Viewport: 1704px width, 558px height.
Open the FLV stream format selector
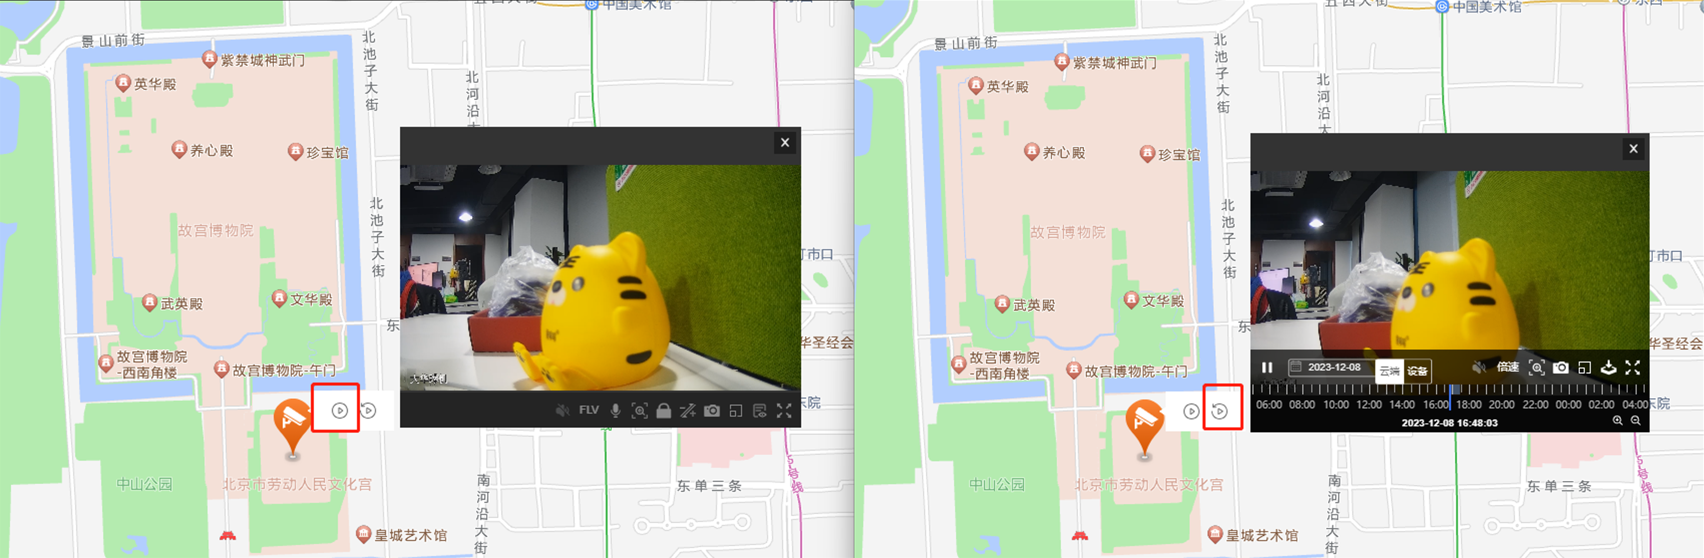point(589,410)
